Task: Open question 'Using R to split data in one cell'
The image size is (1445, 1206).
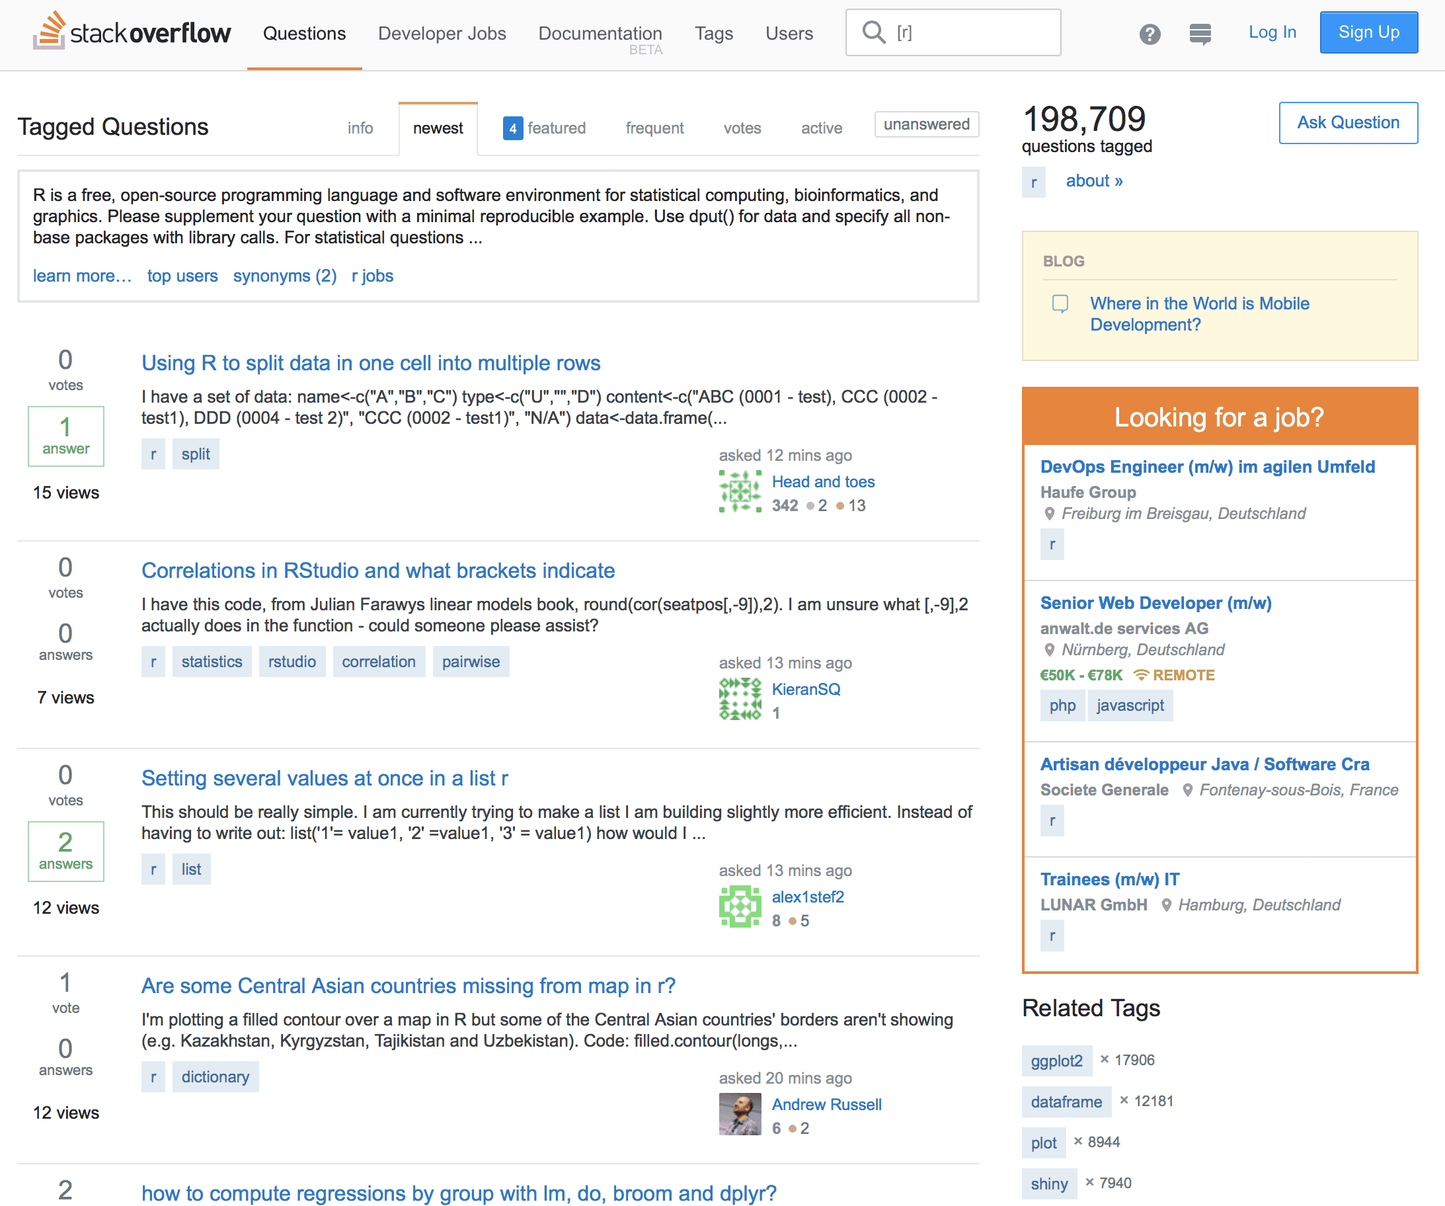Action: pos(371,363)
